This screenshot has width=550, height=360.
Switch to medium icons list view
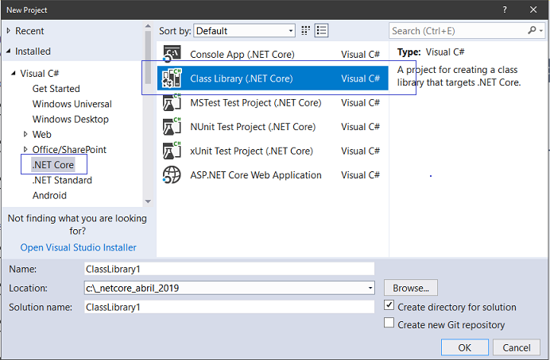coord(321,31)
